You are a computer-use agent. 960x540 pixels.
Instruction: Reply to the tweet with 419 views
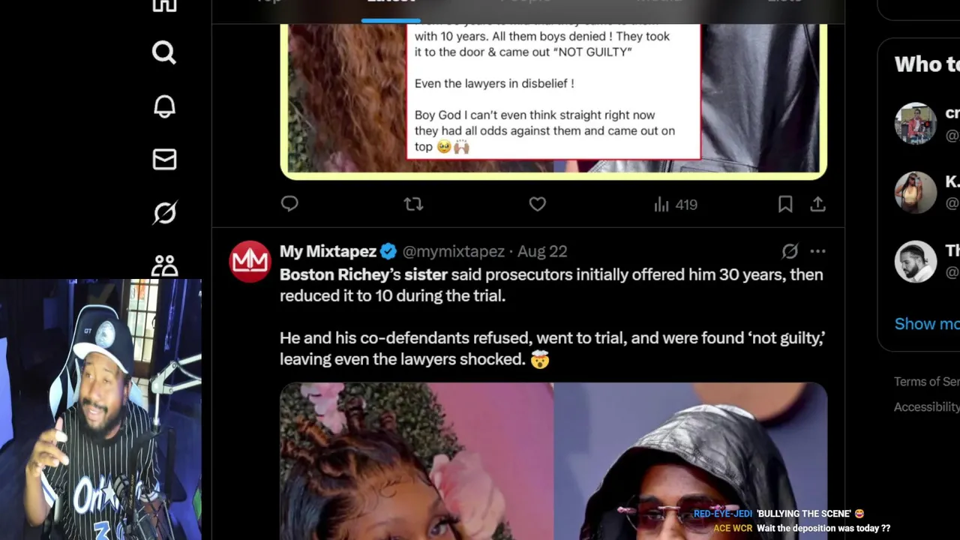click(x=289, y=204)
